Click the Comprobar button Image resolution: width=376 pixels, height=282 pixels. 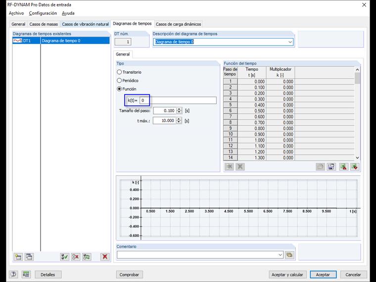[129, 275]
